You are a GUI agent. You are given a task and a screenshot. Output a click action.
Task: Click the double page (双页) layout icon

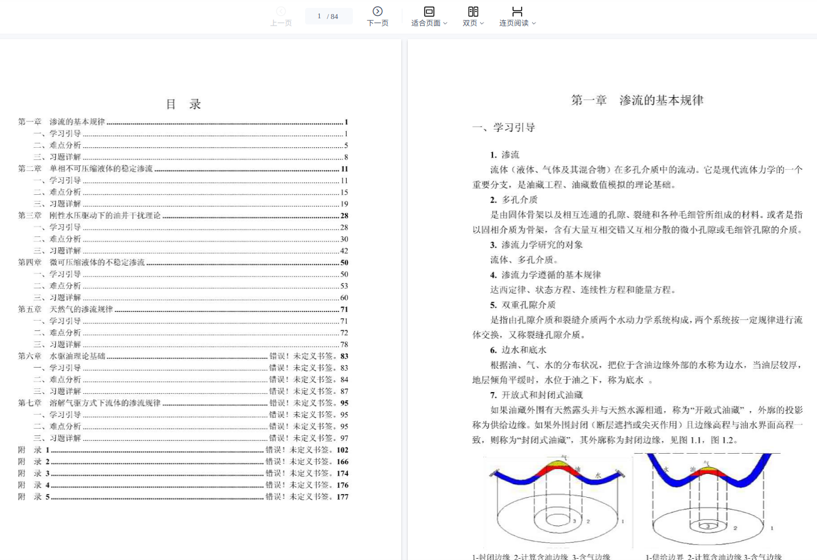[473, 12]
